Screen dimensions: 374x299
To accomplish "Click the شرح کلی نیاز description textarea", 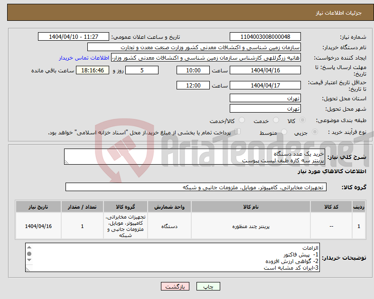I will click(195, 157).
